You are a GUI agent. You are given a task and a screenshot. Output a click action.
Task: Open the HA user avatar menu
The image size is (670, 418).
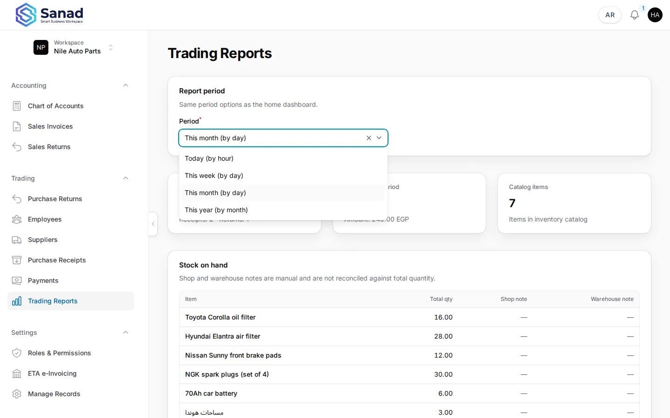pyautogui.click(x=655, y=15)
